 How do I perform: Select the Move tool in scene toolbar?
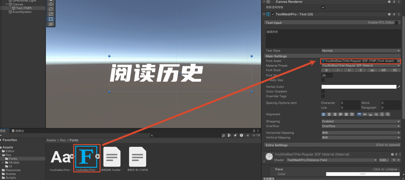coord(51,4)
